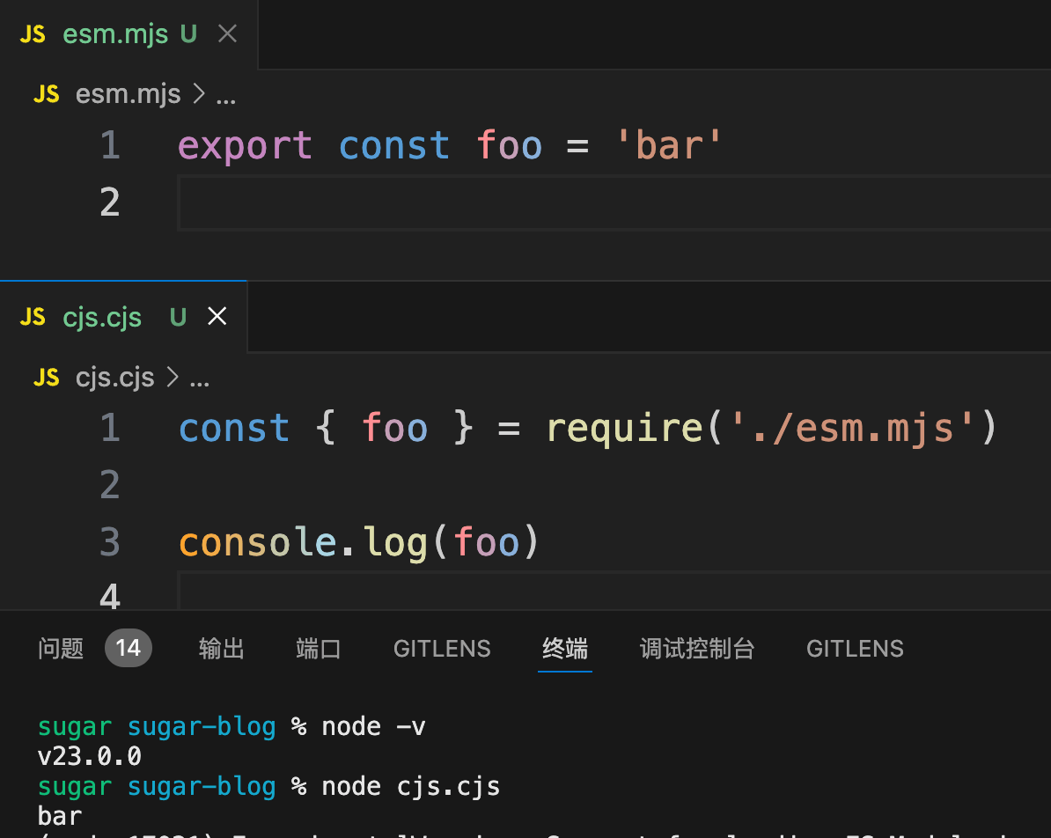Screen dimensions: 1051x838
Task: Activate the 终端 panel tab
Action: (x=564, y=649)
